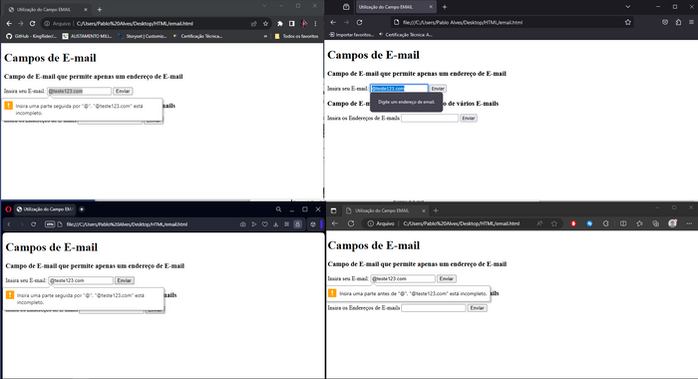Open the Edge three-dot settings menu
698x379 pixels.
pos(689,223)
